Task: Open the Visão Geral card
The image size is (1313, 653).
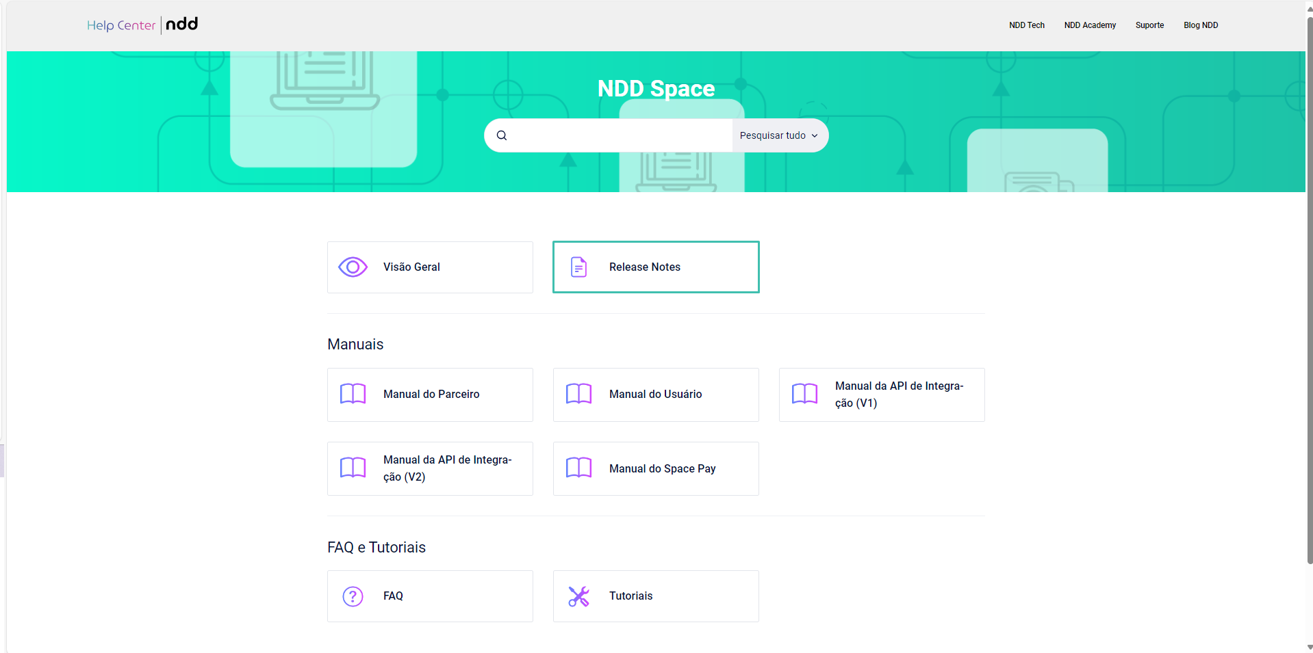Action: pos(430,267)
